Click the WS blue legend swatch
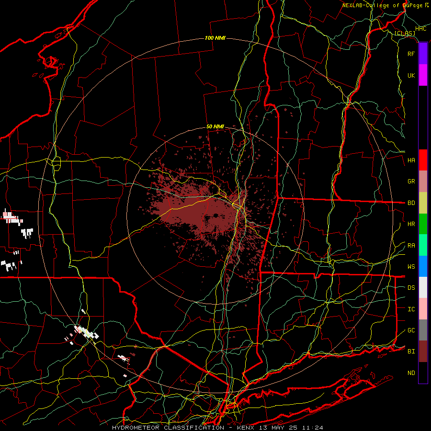Image resolution: width=431 pixels, height=431 pixels. pos(423,266)
